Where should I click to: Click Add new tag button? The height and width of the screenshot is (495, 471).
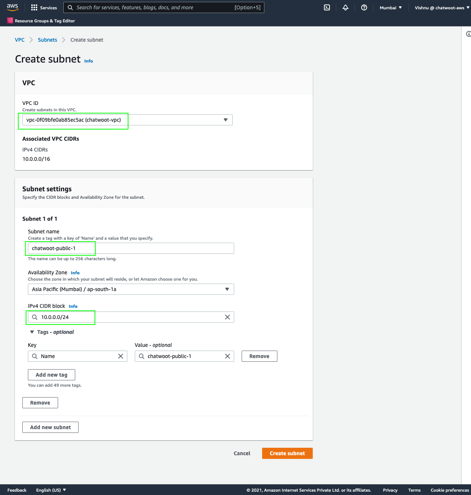[x=51, y=375]
